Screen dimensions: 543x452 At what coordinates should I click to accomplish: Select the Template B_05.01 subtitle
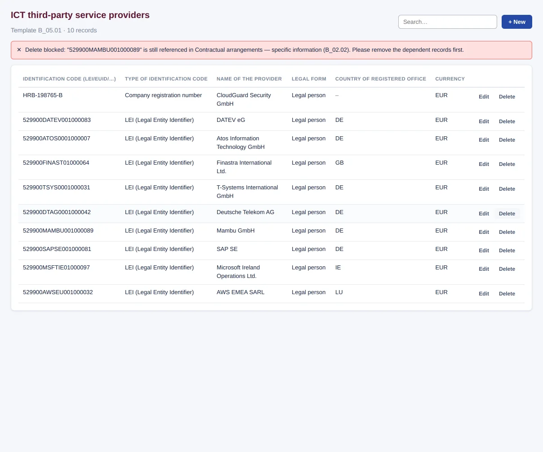click(x=54, y=30)
